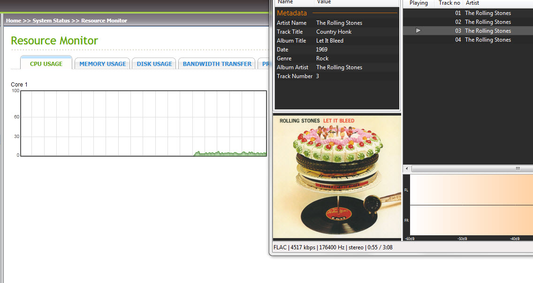
Task: Click the FLAC status bar info text
Action: 333,247
